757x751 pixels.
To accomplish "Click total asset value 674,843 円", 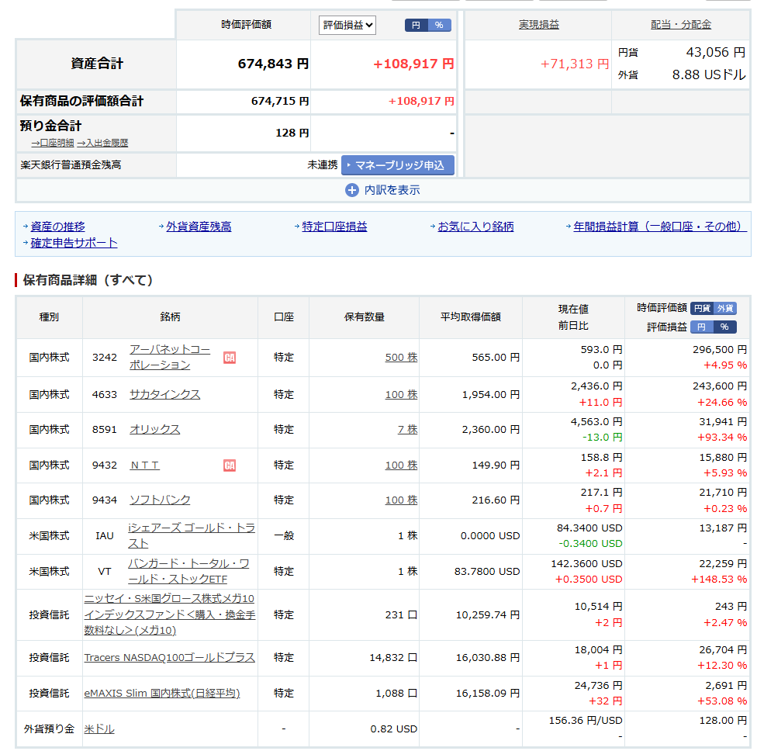I will [273, 64].
